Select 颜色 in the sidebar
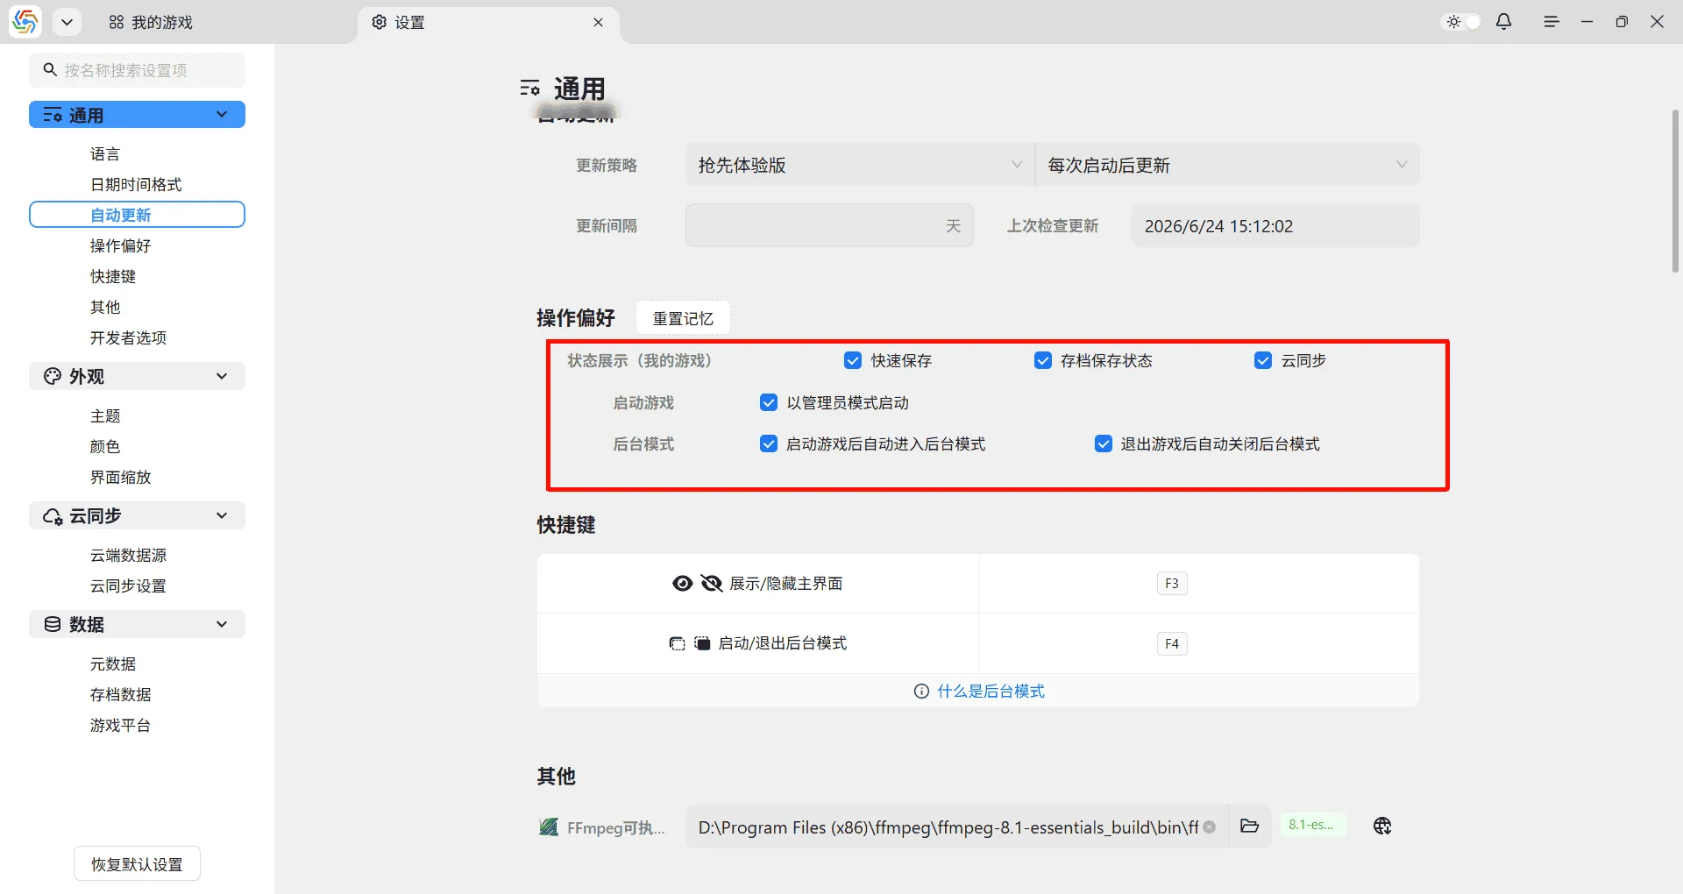This screenshot has height=894, width=1683. pos(105,447)
